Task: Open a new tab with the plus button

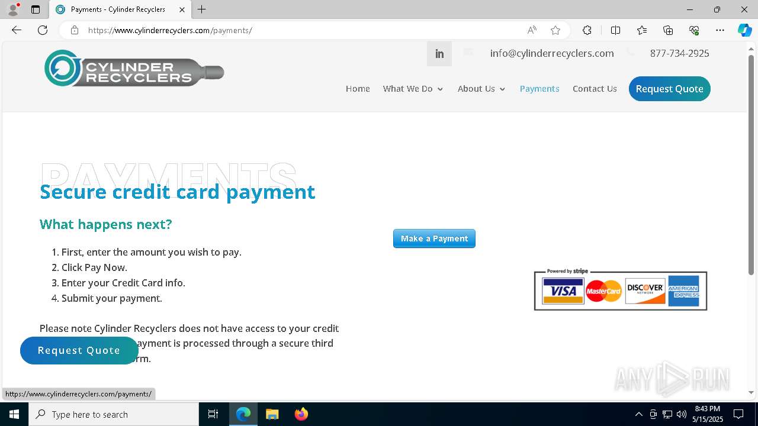Action: click(202, 9)
